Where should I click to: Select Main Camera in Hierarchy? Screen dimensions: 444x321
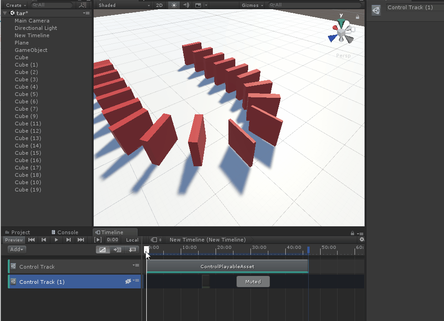pos(32,21)
